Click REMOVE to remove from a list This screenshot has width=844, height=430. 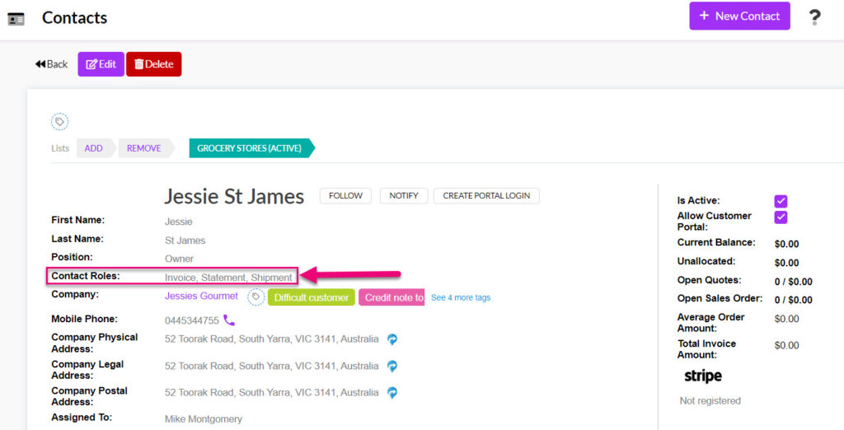[144, 148]
